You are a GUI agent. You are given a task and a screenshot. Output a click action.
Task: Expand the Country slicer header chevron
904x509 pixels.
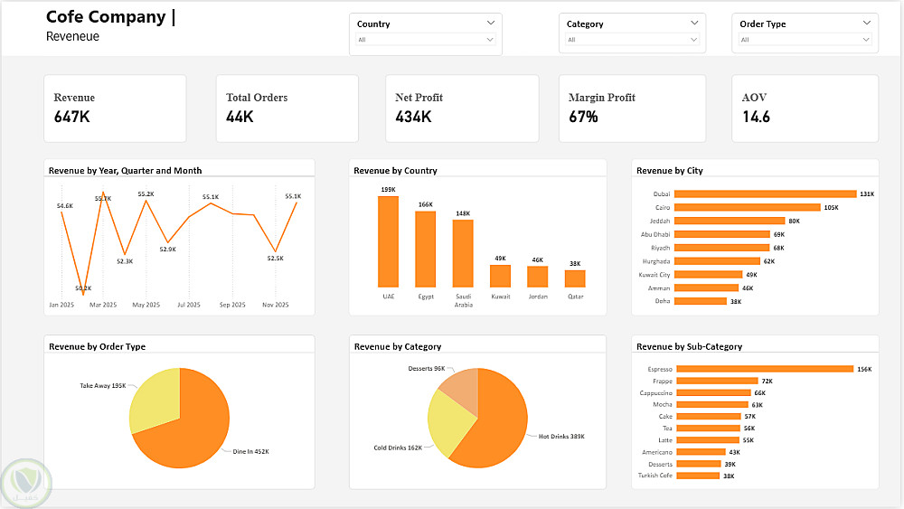click(491, 24)
